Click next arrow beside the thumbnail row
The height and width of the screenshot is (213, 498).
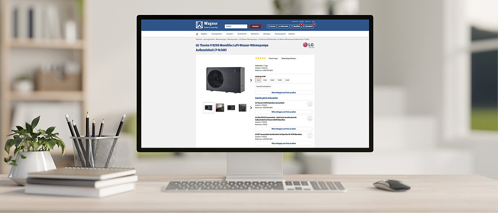click(x=251, y=108)
